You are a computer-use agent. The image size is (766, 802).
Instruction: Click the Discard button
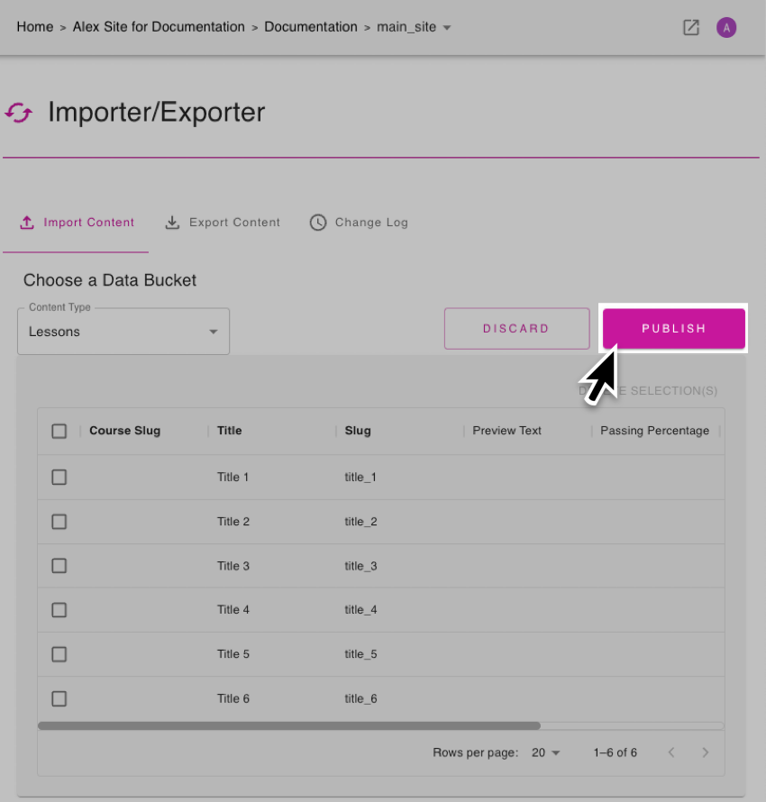pyautogui.click(x=515, y=329)
